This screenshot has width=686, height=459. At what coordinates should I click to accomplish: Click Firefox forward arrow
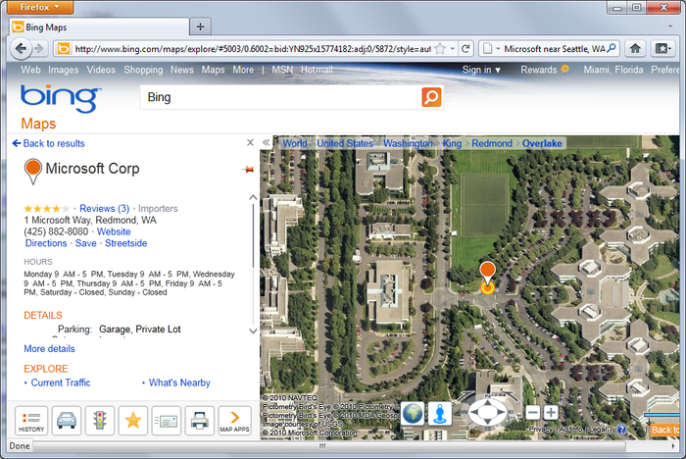[x=40, y=49]
